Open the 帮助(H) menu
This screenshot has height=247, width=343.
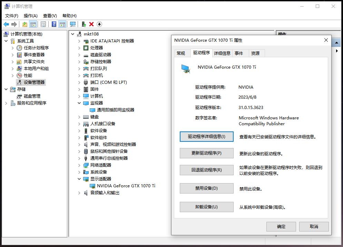coord(69,16)
